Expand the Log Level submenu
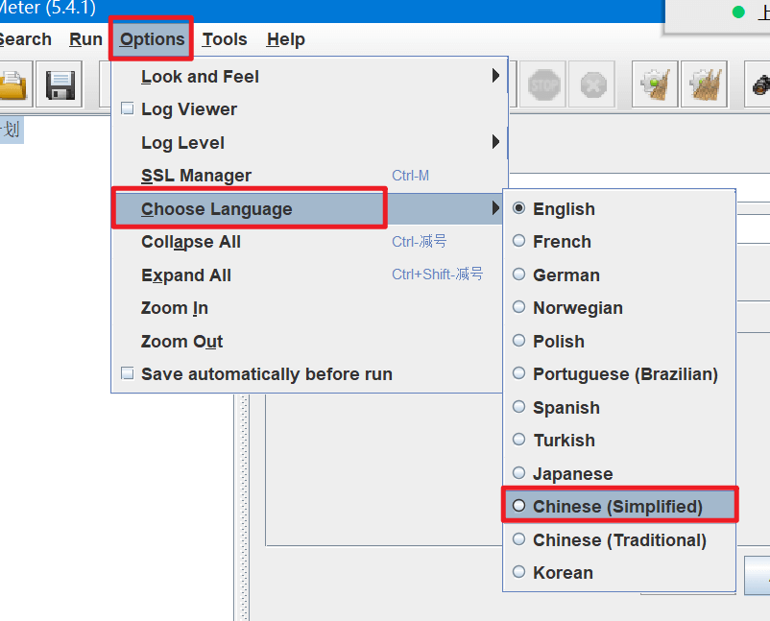The image size is (770, 621). [x=309, y=142]
